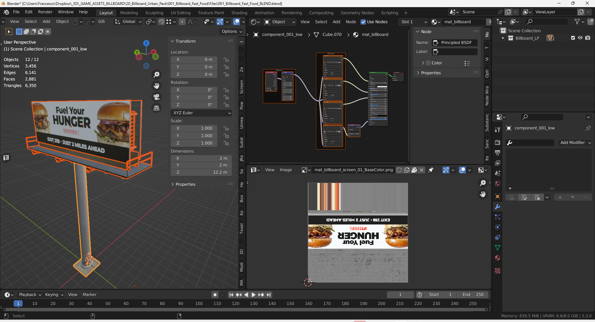Hide Billboard_LP with the eye icon

click(x=580, y=38)
